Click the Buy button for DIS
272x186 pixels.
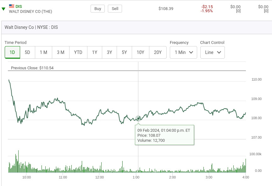tap(98, 9)
